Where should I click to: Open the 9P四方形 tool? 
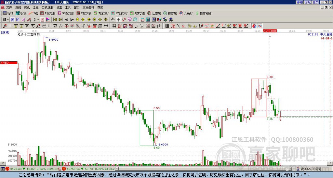tap(66, 13)
